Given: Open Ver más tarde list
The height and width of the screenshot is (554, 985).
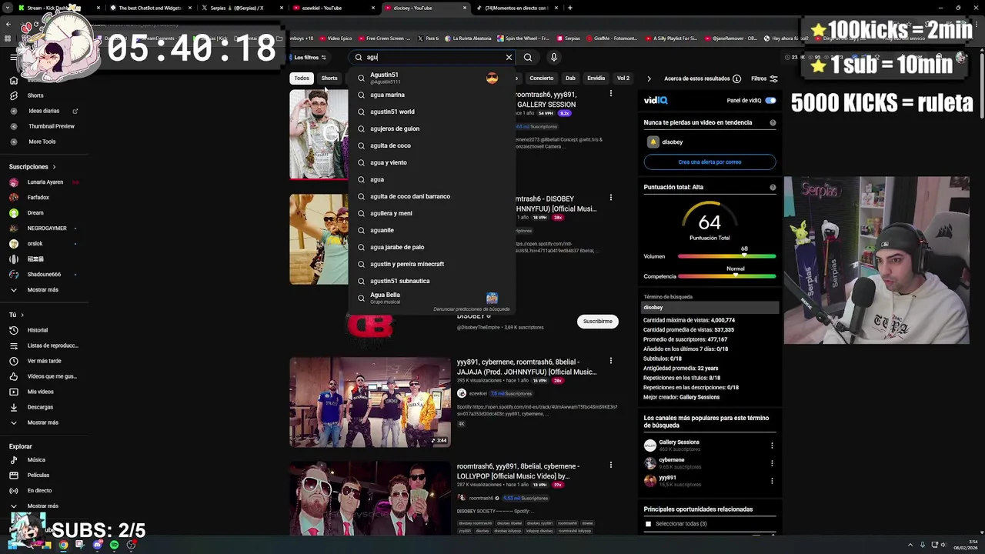Looking at the screenshot, I should click(x=35, y=361).
